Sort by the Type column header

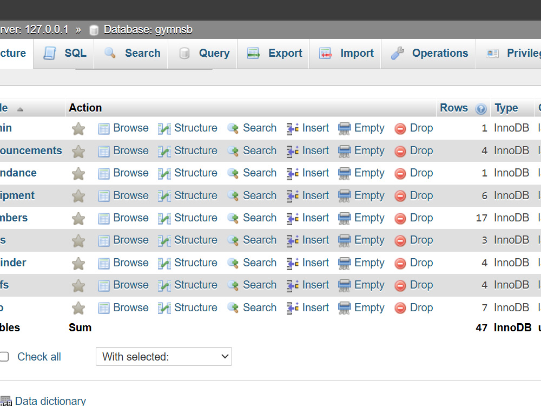[x=506, y=108]
